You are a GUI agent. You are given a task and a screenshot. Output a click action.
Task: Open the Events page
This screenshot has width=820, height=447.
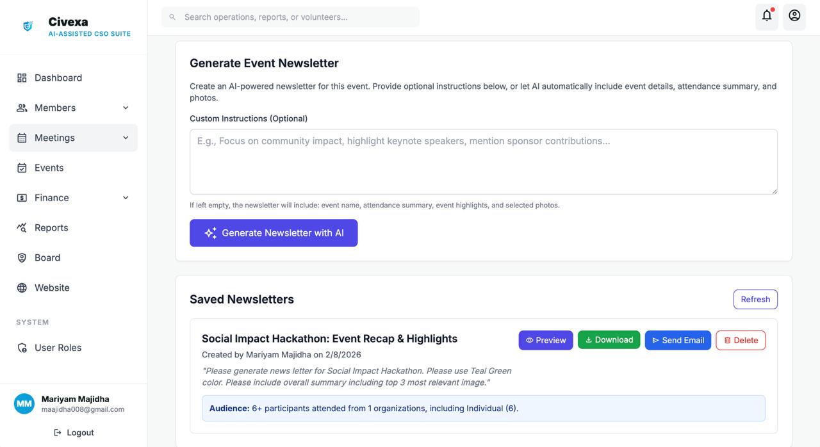[x=73, y=168]
